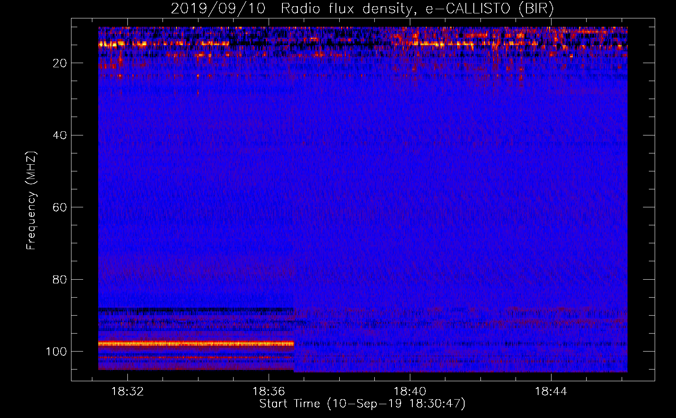This screenshot has height=418, width=676.
Task: Click the '100' frequency tick label
Action: tap(56, 352)
